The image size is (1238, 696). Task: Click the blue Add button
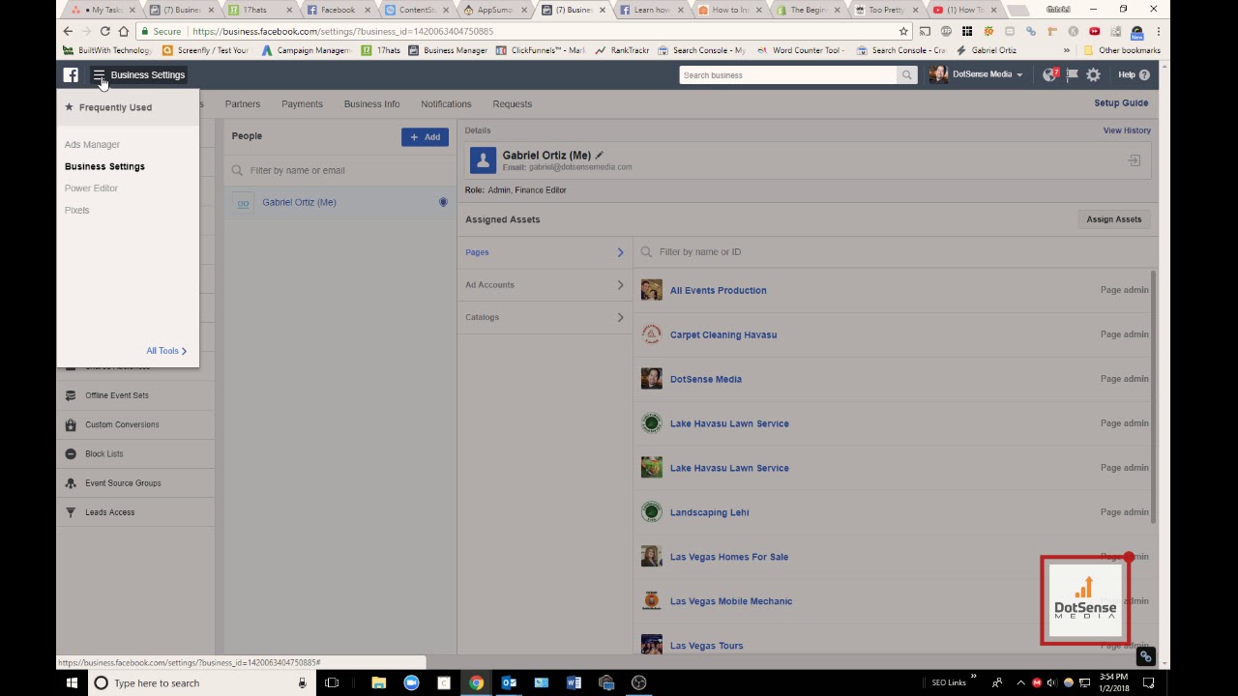pyautogui.click(x=425, y=137)
